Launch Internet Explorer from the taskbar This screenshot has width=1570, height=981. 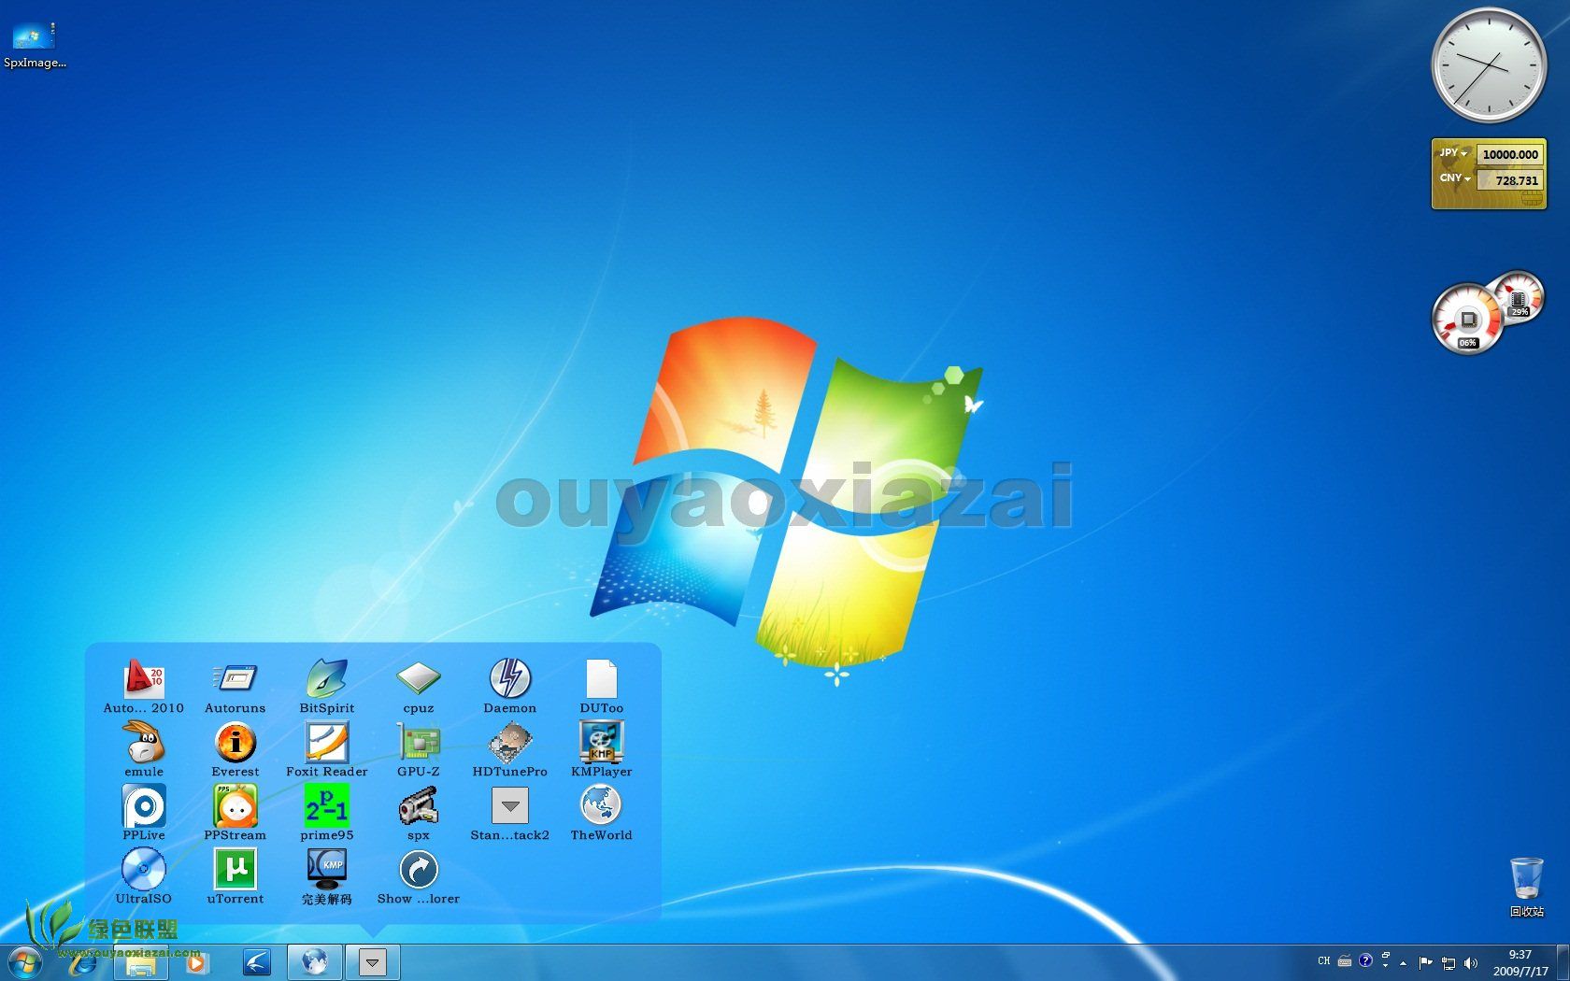tap(84, 962)
